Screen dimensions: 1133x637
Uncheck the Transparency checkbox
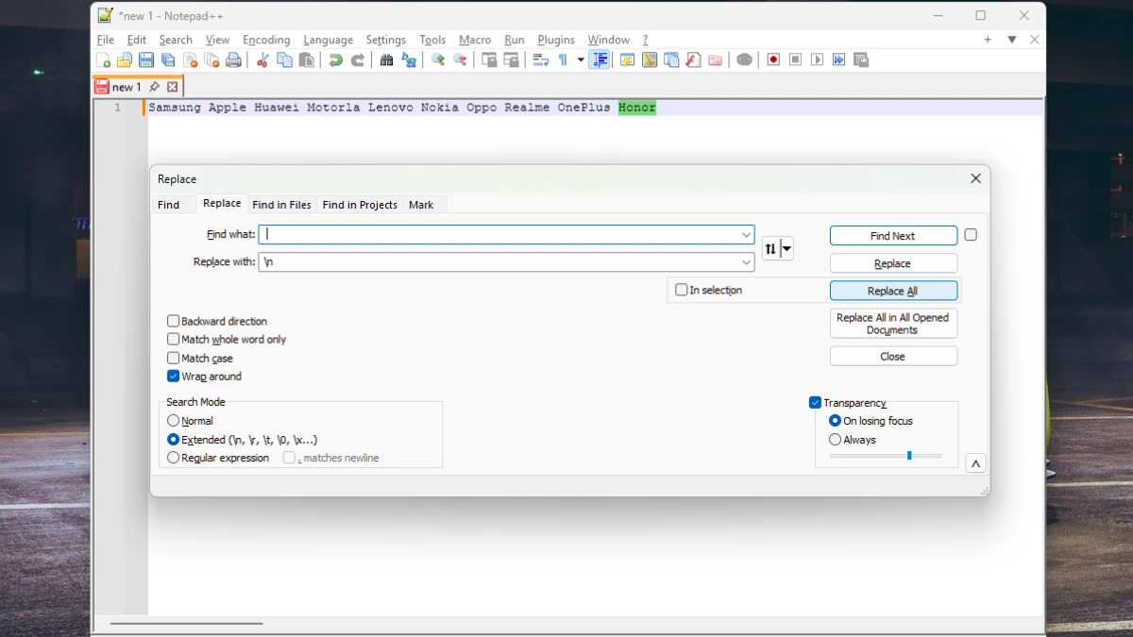pyautogui.click(x=815, y=403)
